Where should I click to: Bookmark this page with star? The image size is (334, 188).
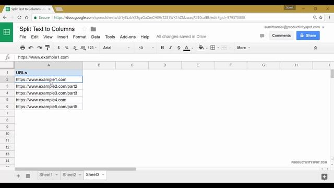point(321,17)
